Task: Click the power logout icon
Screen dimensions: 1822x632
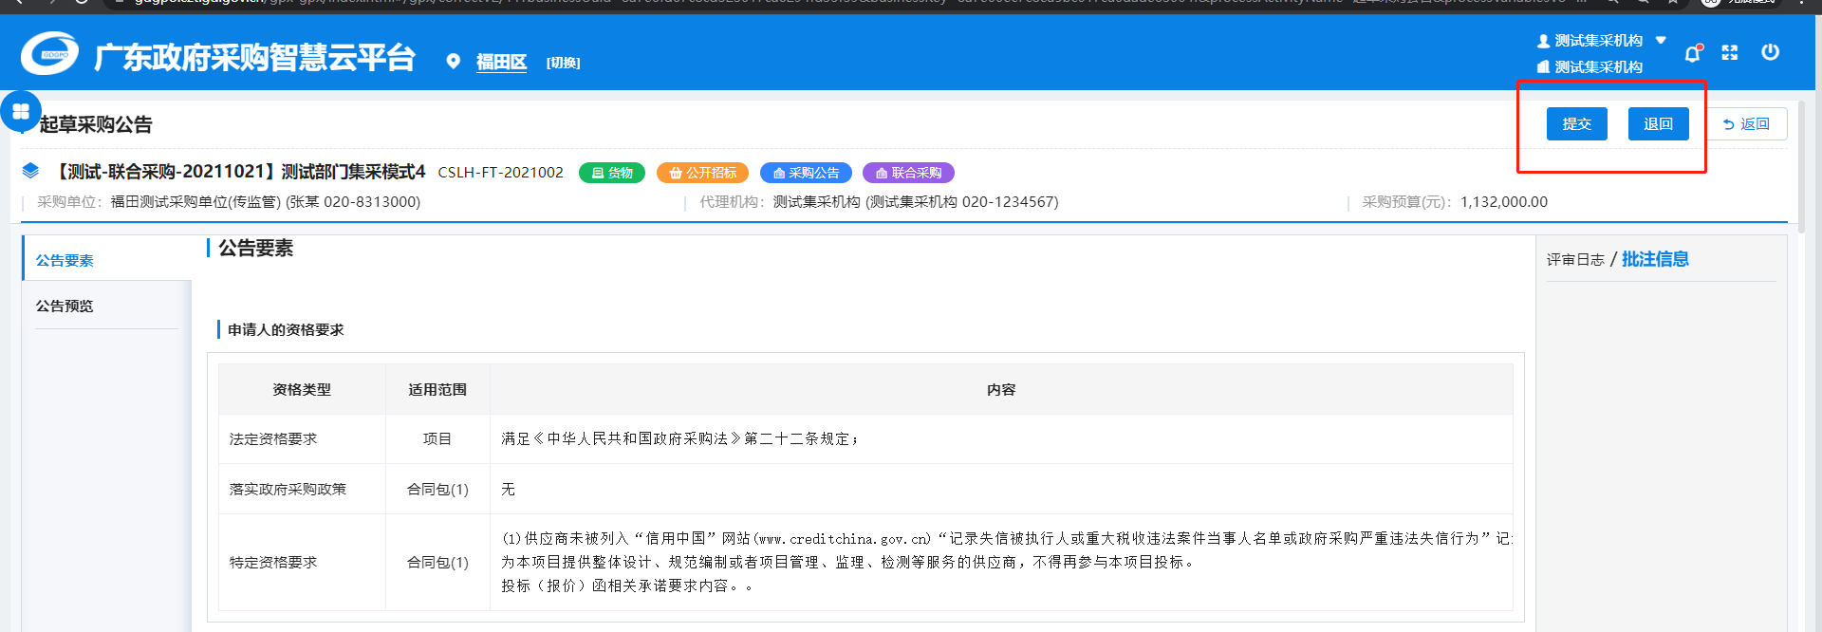Action: 1770,52
